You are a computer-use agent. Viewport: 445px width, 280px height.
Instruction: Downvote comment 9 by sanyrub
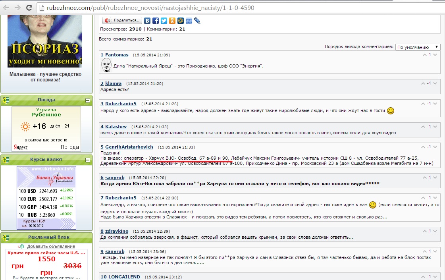[x=435, y=251]
